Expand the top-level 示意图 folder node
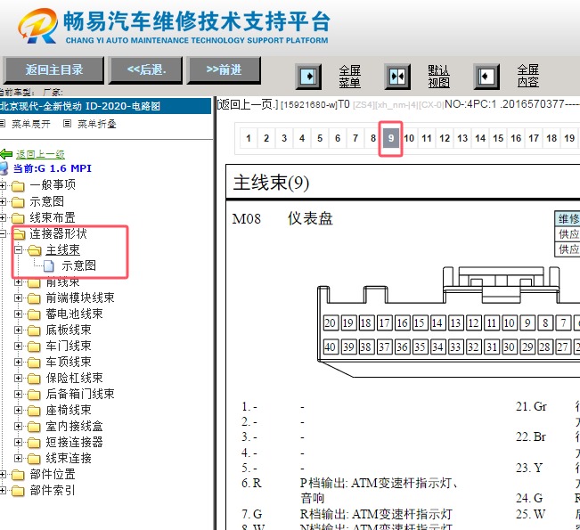The image size is (580, 530). 3,201
